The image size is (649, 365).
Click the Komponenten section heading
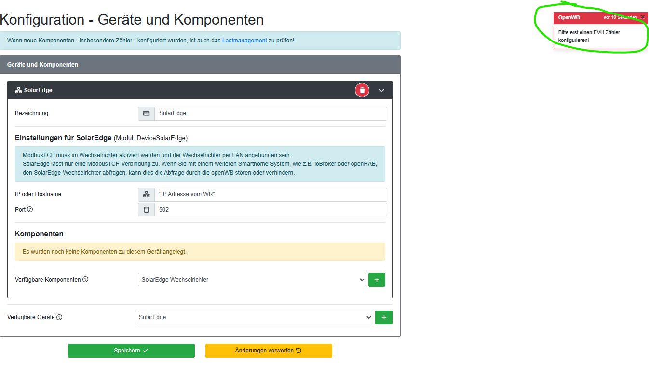(39, 234)
